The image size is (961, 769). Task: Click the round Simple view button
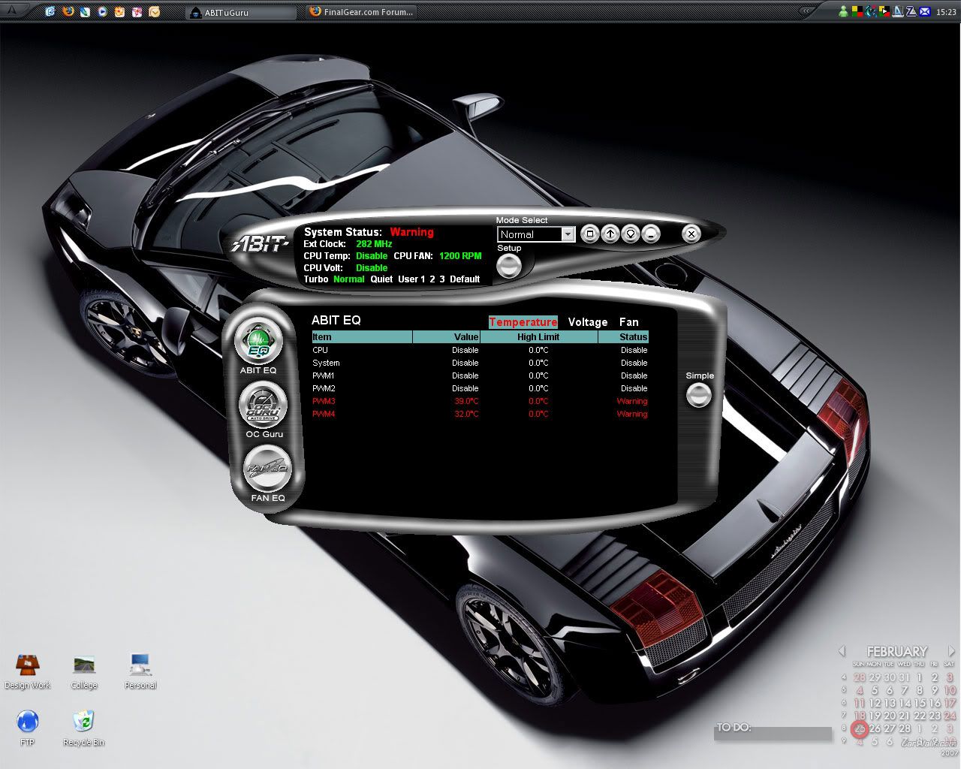click(x=699, y=394)
